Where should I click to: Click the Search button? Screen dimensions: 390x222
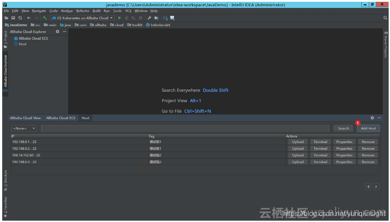click(343, 128)
